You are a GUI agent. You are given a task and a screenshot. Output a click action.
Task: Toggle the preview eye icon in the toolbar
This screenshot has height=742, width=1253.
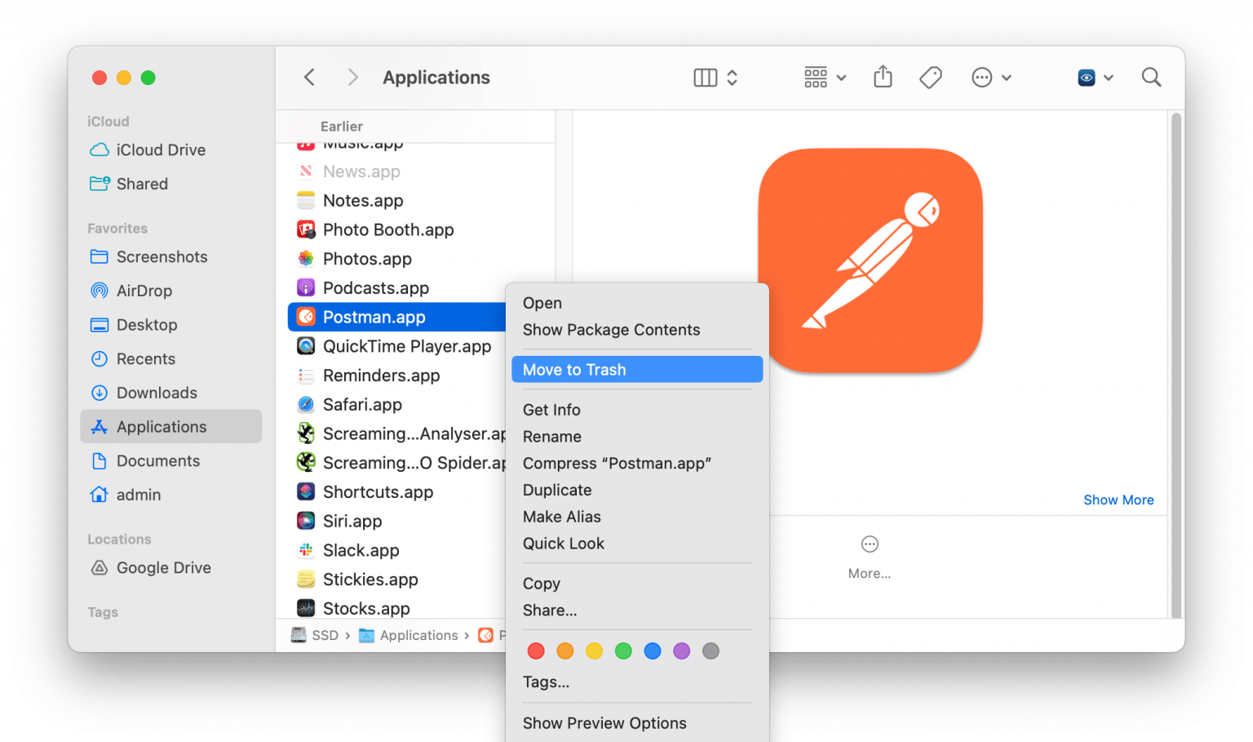coord(1087,77)
